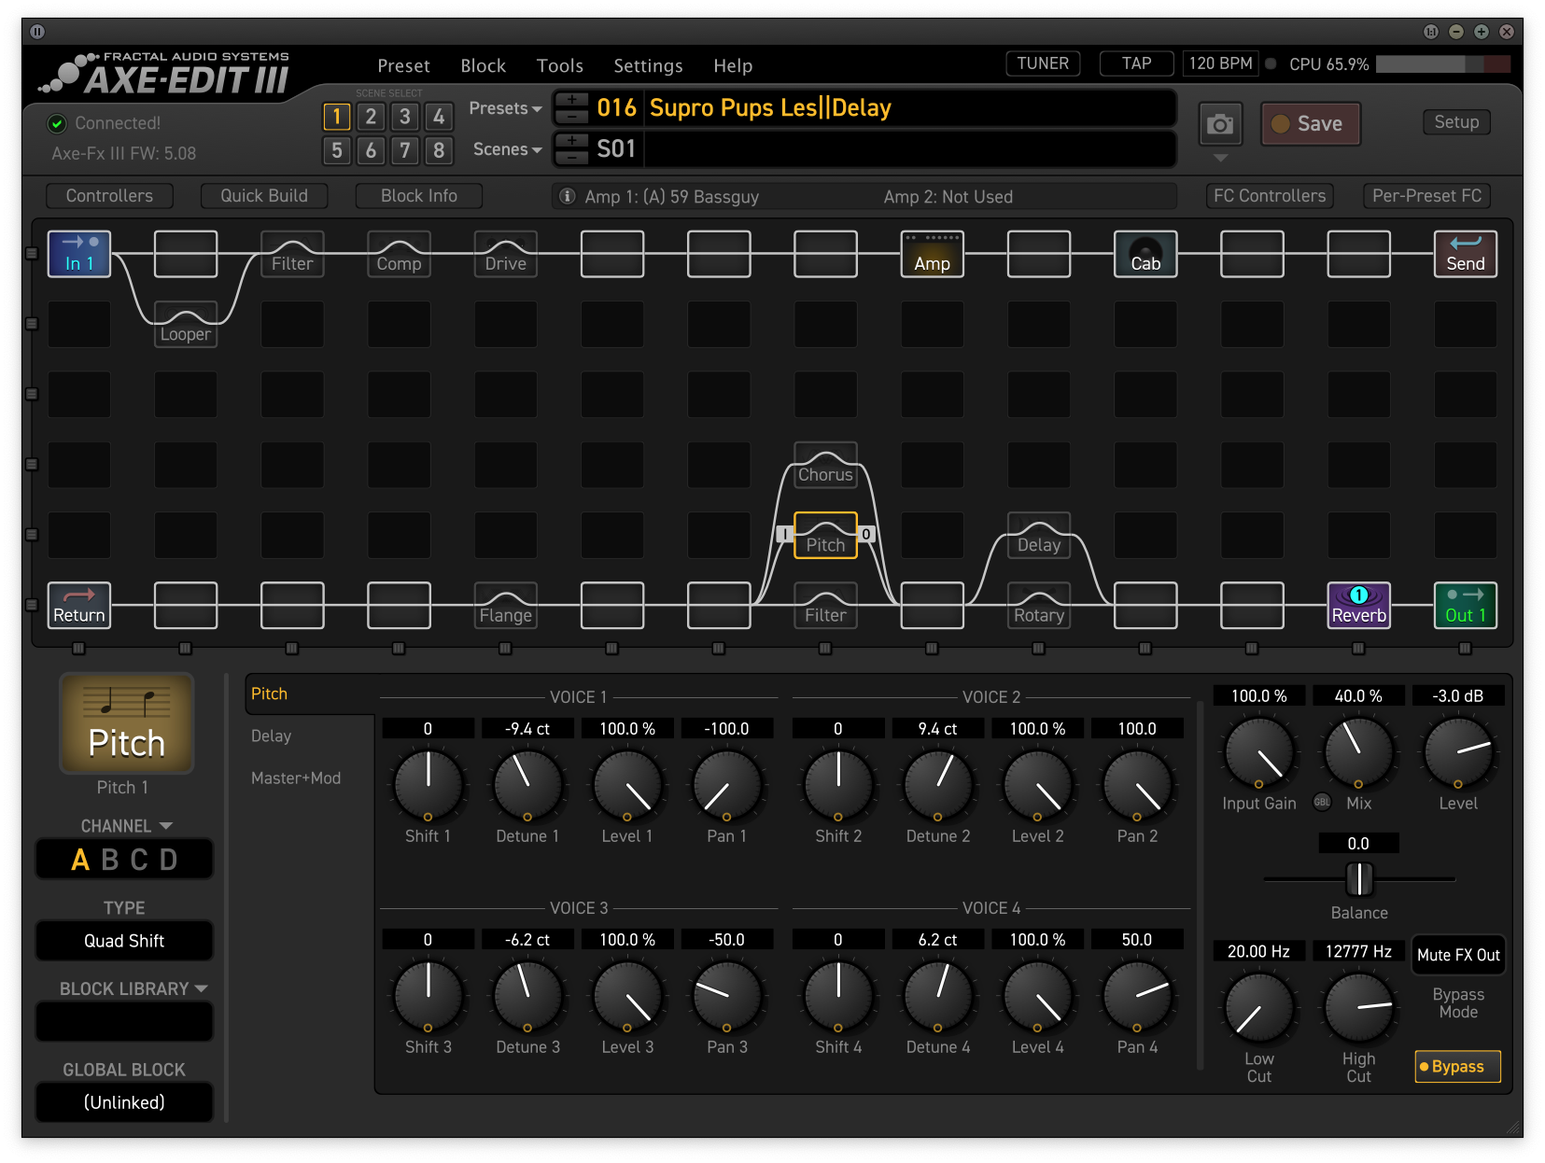Select the Send block

[x=1466, y=254]
